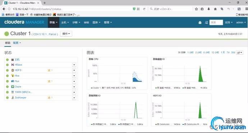Open the HDFS IO chart title
Viewport: 248px width, 133px height.
157,95
